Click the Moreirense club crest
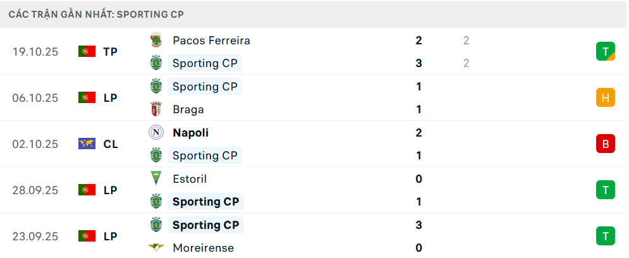This screenshot has width=629, height=258. 156,248
